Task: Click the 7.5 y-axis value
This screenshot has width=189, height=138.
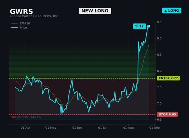Action: pyautogui.click(x=159, y=87)
